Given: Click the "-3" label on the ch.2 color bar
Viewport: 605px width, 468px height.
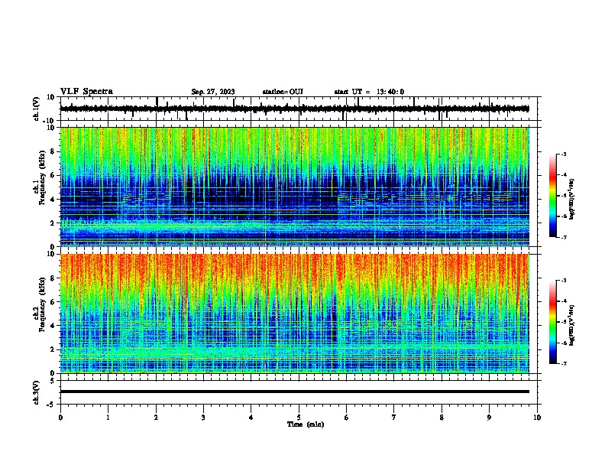Looking at the screenshot, I should pos(564,281).
